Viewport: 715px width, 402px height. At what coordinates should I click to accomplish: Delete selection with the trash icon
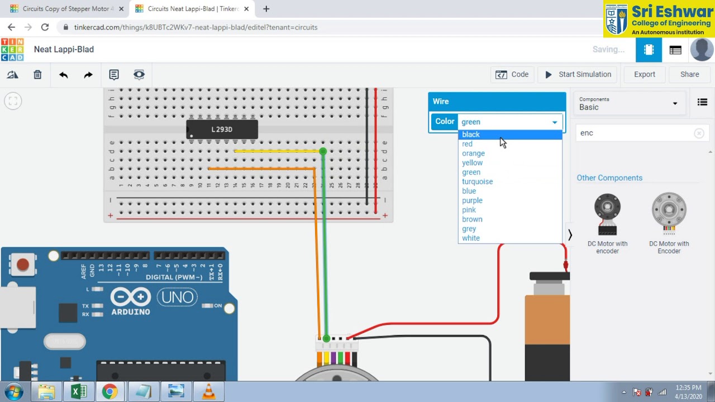point(37,74)
